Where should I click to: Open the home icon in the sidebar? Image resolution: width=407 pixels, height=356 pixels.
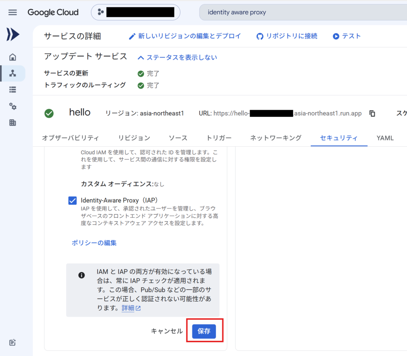pos(12,57)
